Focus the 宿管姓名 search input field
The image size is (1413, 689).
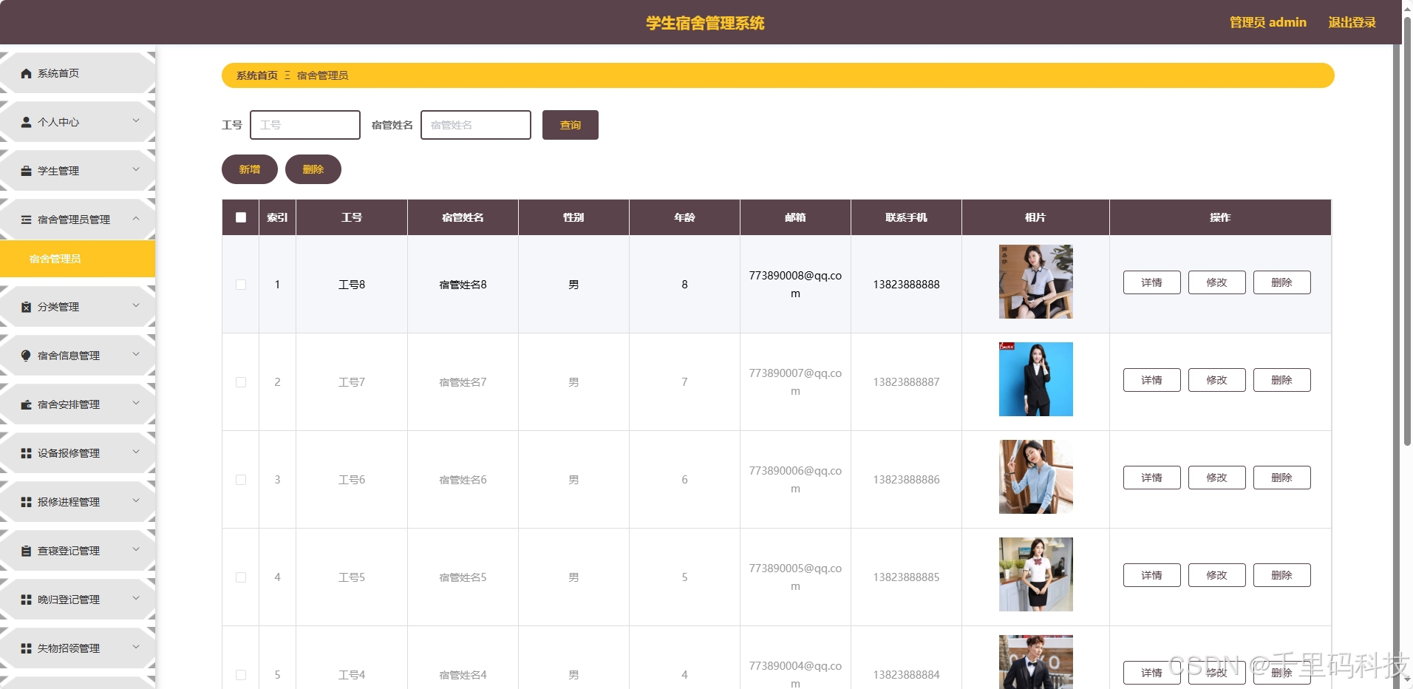pos(476,125)
